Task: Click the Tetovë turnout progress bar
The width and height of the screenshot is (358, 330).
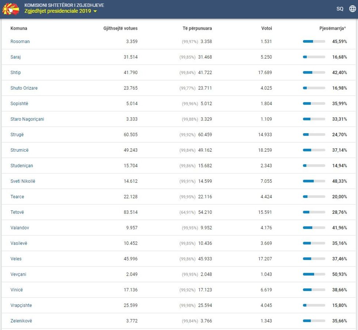Action: pos(314,212)
